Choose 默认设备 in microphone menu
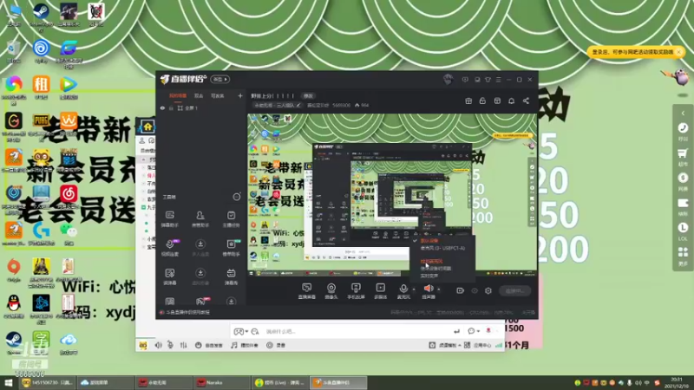Image resolution: width=694 pixels, height=390 pixels. point(429,241)
